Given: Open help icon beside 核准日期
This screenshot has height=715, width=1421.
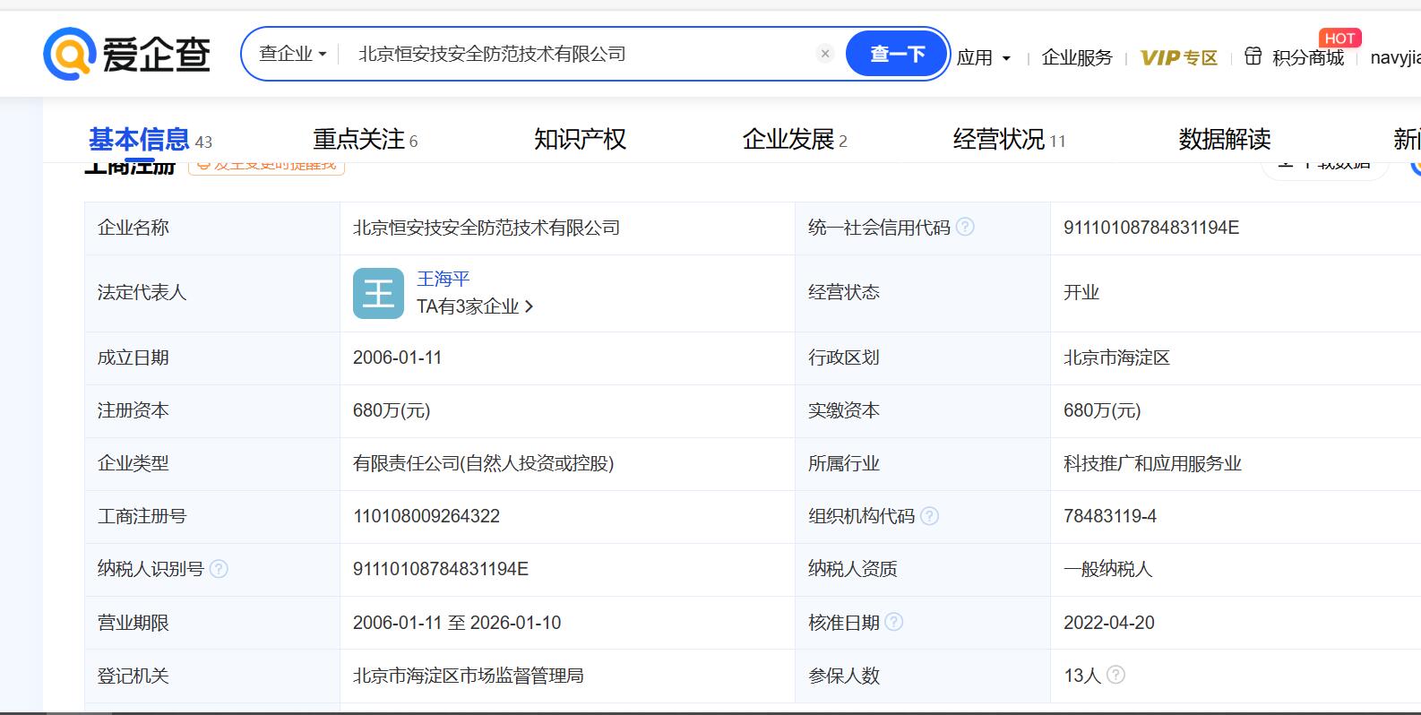Looking at the screenshot, I should click(894, 621).
